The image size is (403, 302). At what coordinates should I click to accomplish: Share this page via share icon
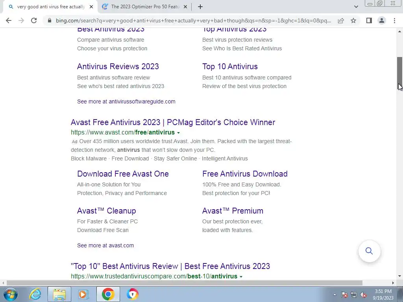coord(341,20)
